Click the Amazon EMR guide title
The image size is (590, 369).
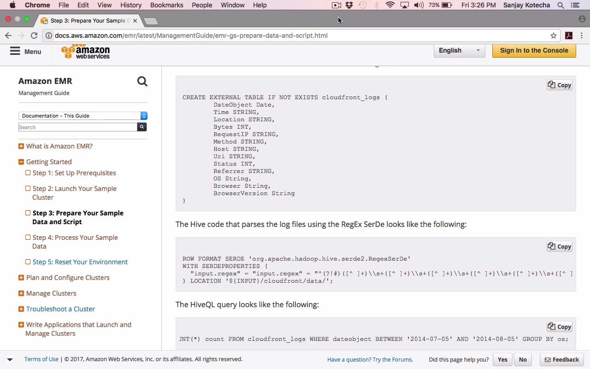point(45,81)
